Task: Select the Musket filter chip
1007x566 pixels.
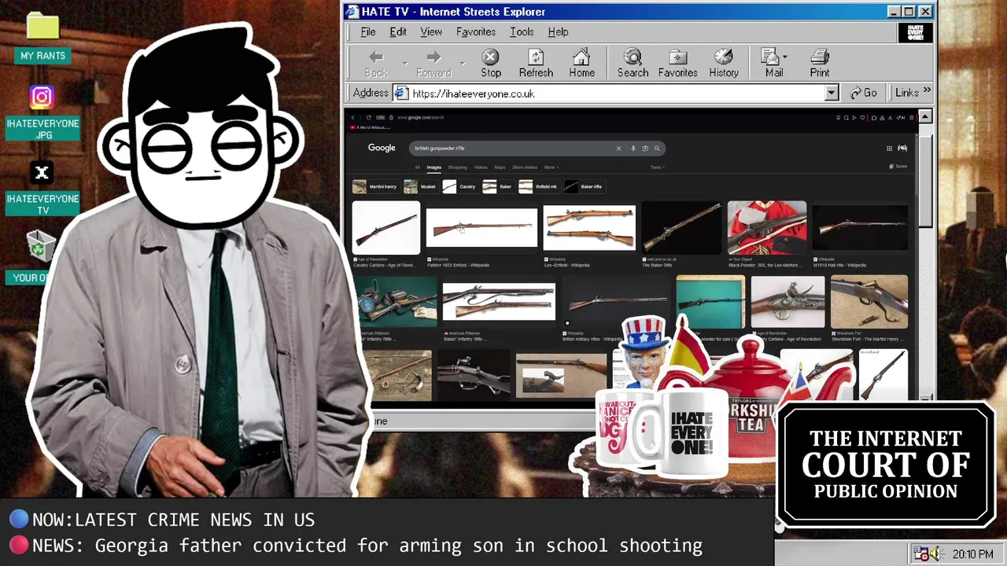Action: (420, 186)
